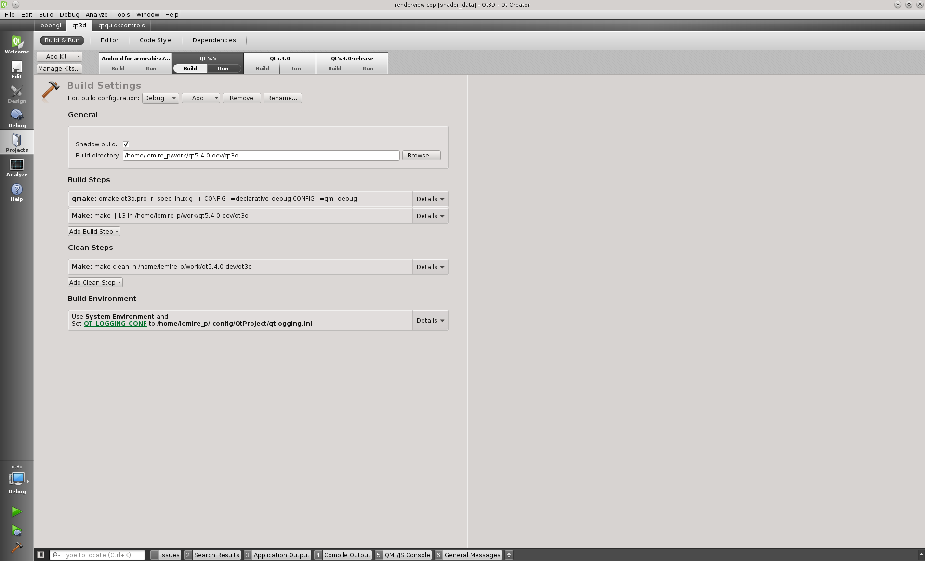
Task: Switch to Debug mode in sidebar
Action: pos(17,118)
